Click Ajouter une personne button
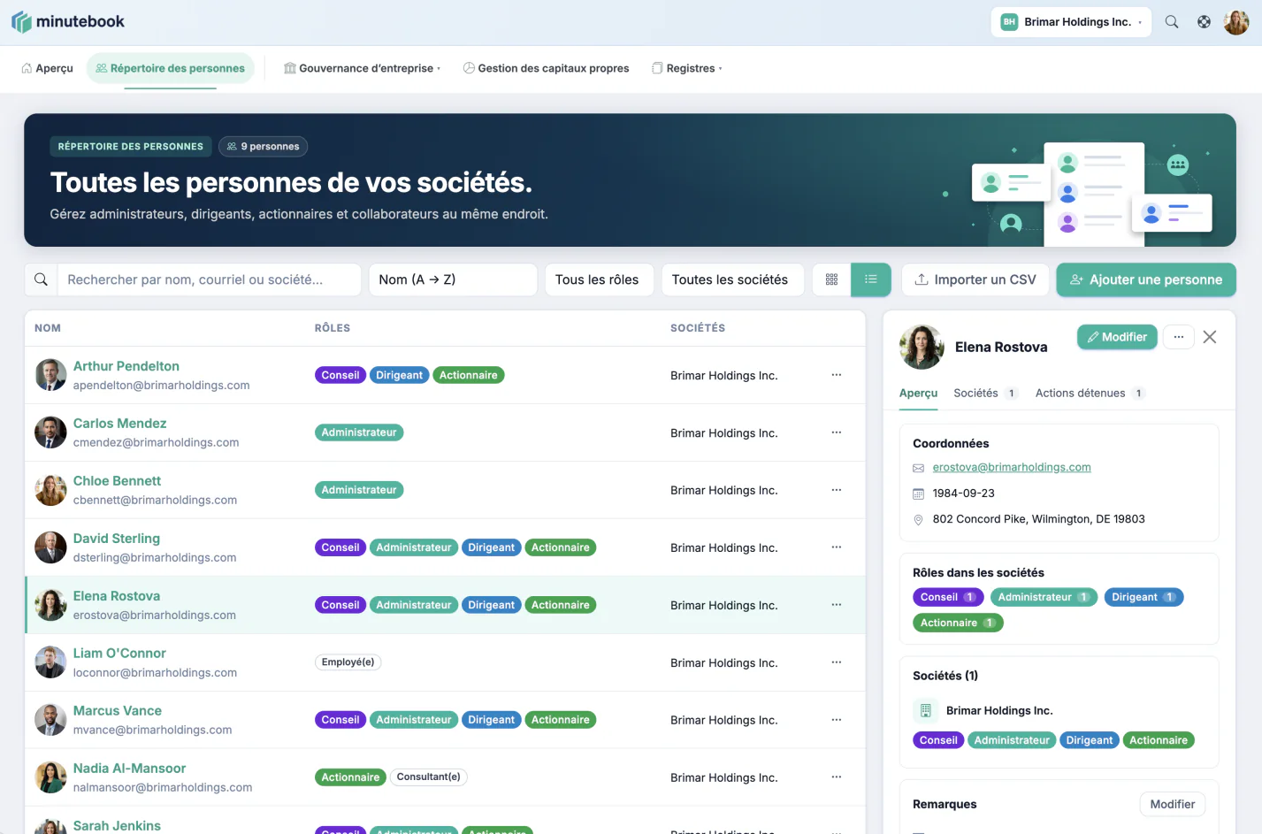This screenshot has height=834, width=1262. [x=1146, y=279]
